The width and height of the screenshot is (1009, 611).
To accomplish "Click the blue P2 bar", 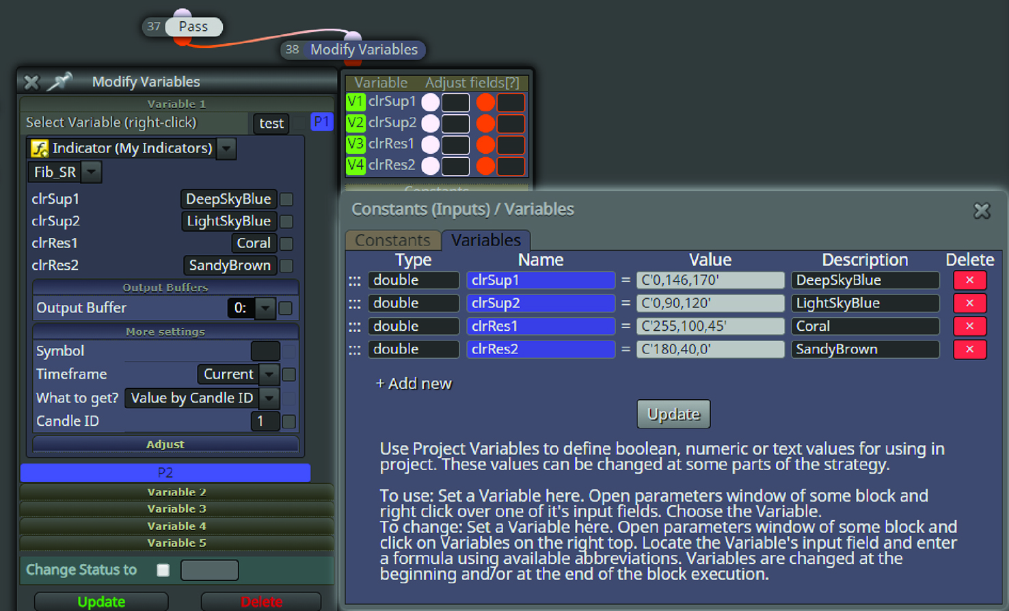I will (165, 472).
